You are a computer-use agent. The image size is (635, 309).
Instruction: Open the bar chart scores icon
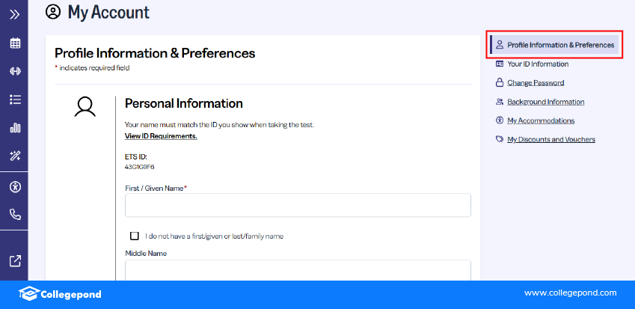click(x=14, y=128)
